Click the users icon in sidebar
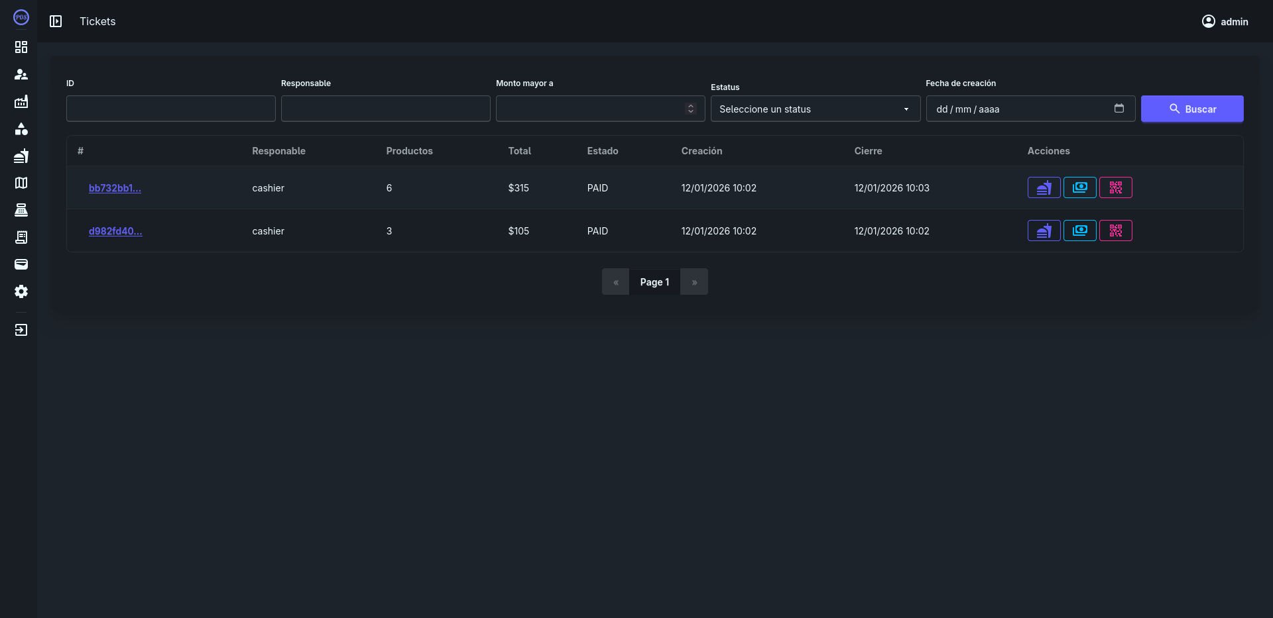This screenshot has height=618, width=1273. point(21,74)
